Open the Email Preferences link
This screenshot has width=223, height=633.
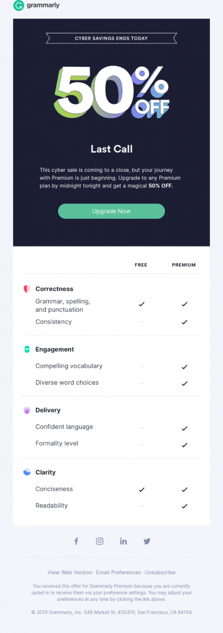coord(119,572)
